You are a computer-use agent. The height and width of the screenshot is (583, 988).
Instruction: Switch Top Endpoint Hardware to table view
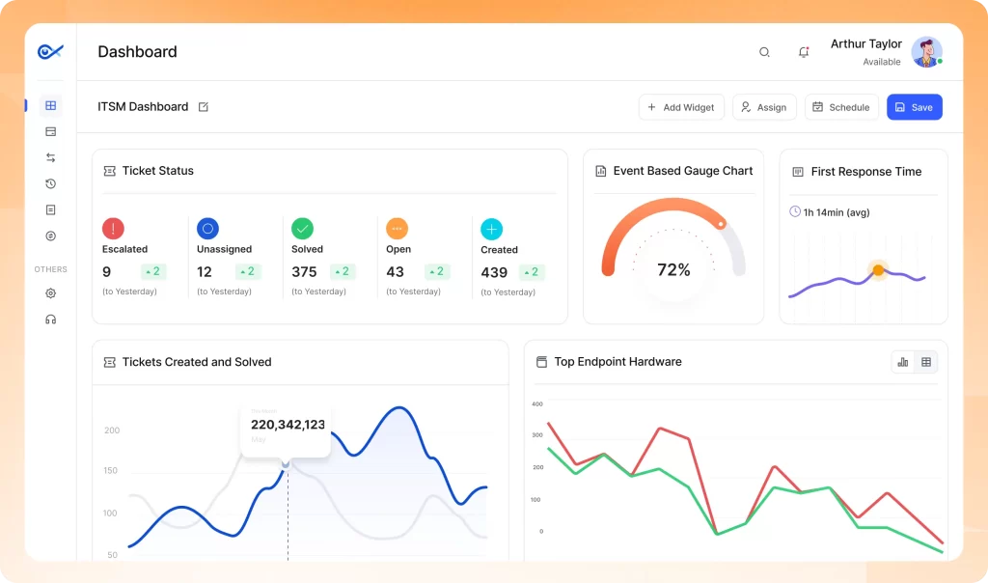coord(926,362)
